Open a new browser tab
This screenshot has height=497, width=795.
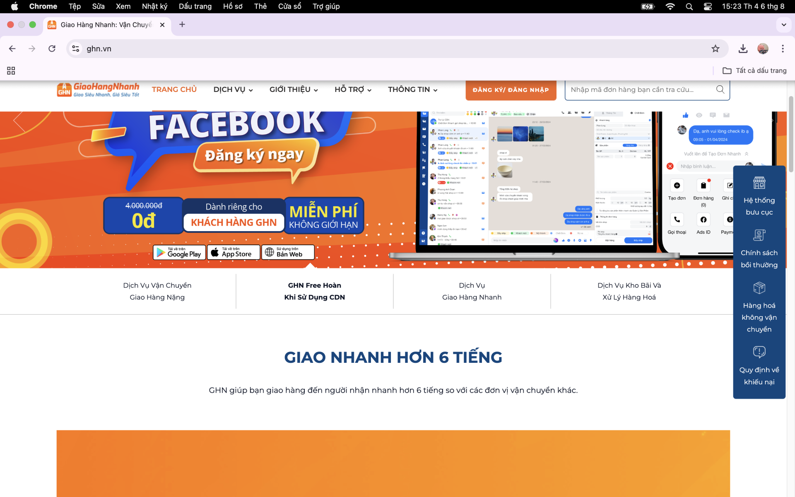[x=182, y=24]
